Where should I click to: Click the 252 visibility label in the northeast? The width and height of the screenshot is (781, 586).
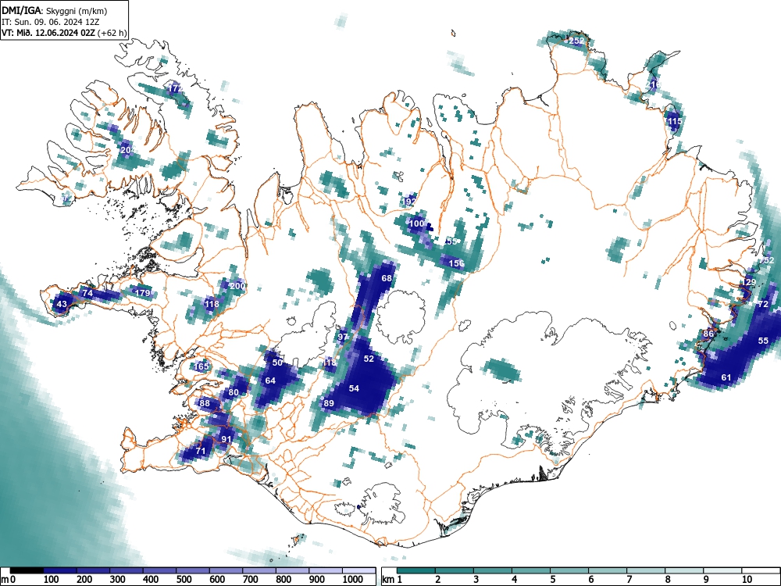tap(576, 41)
